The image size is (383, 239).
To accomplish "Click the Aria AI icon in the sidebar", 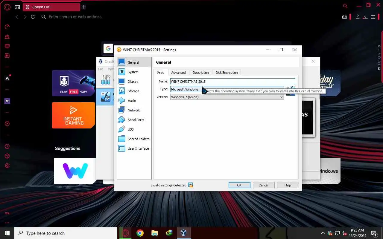I will (x=7, y=78).
